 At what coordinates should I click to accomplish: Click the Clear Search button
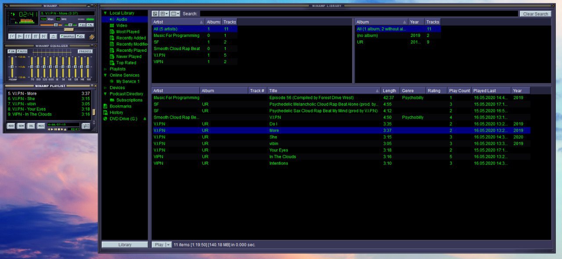click(x=535, y=14)
